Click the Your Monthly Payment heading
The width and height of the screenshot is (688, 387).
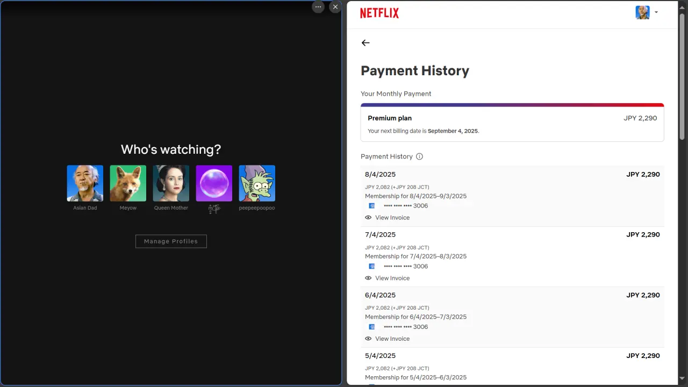point(396,94)
